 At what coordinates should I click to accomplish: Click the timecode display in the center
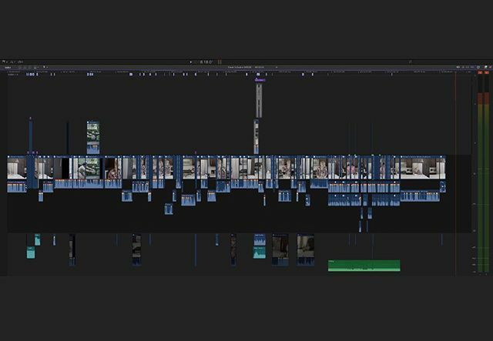coord(206,62)
